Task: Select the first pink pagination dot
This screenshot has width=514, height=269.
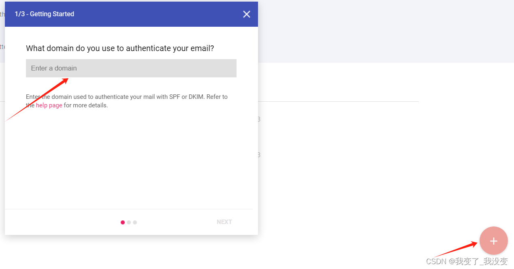Action: [122, 222]
